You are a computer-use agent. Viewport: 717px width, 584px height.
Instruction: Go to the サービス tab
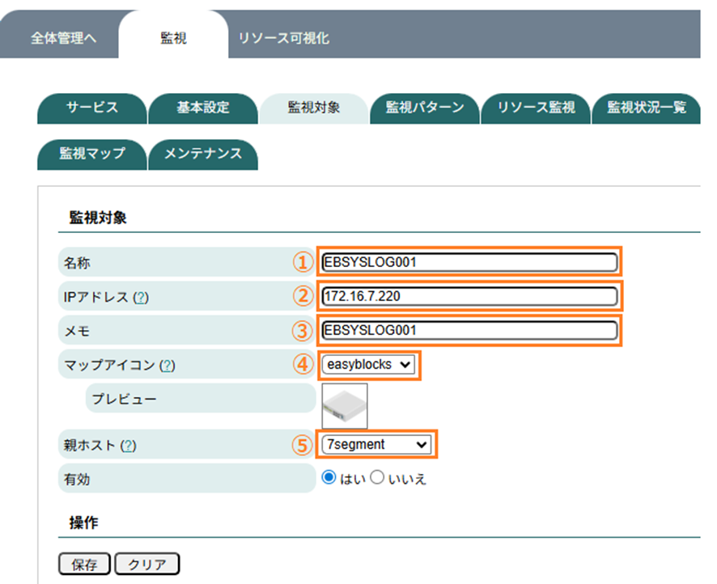(92, 108)
